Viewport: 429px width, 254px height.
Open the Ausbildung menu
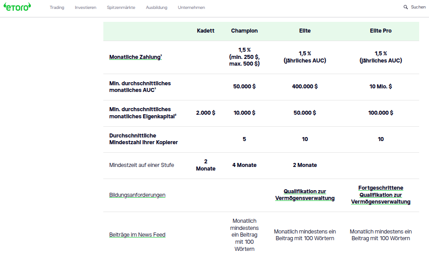pyautogui.click(x=157, y=8)
